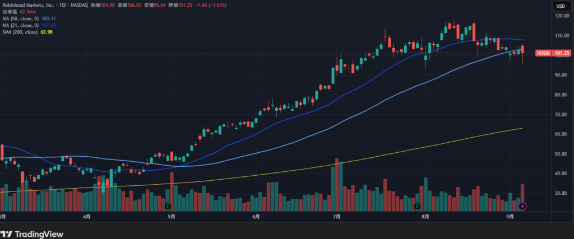
Task: Click the SMA 200 value 62.98
Action: click(46, 32)
